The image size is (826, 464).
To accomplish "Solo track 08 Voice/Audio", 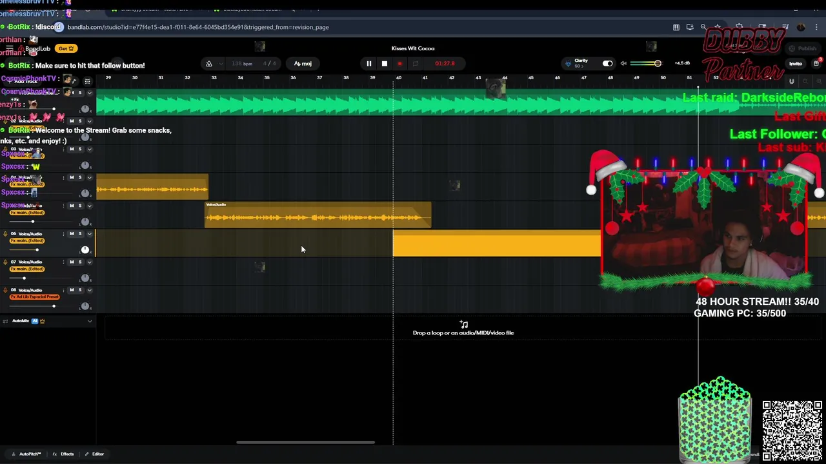I will point(80,291).
